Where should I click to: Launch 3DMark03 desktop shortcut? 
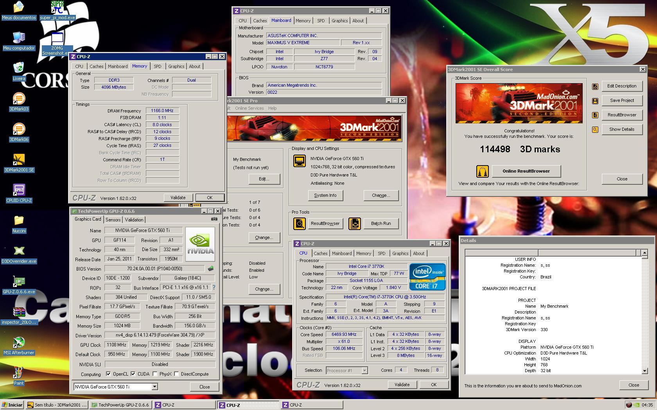coord(19,102)
